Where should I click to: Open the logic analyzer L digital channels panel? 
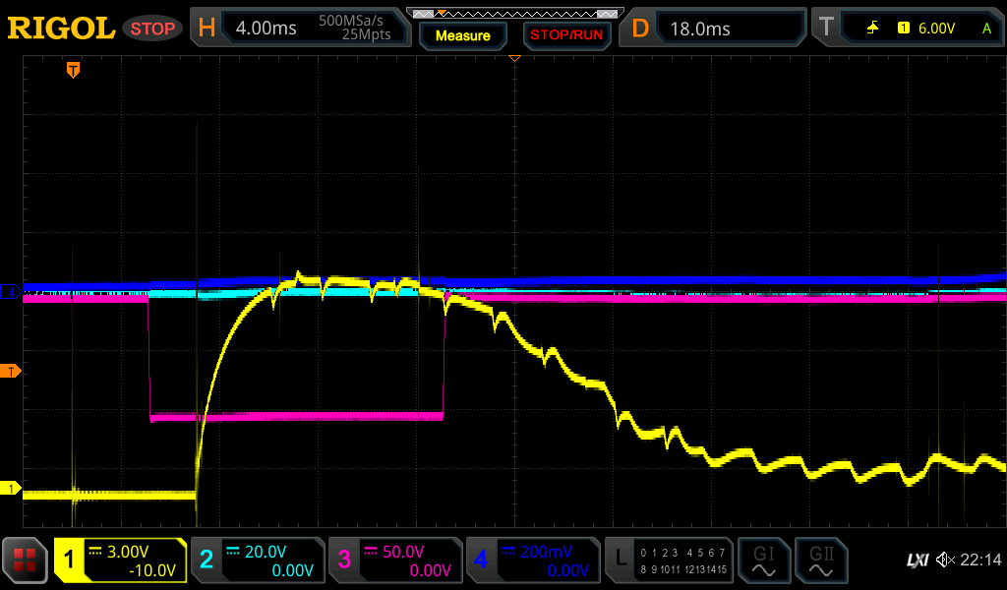(671, 560)
